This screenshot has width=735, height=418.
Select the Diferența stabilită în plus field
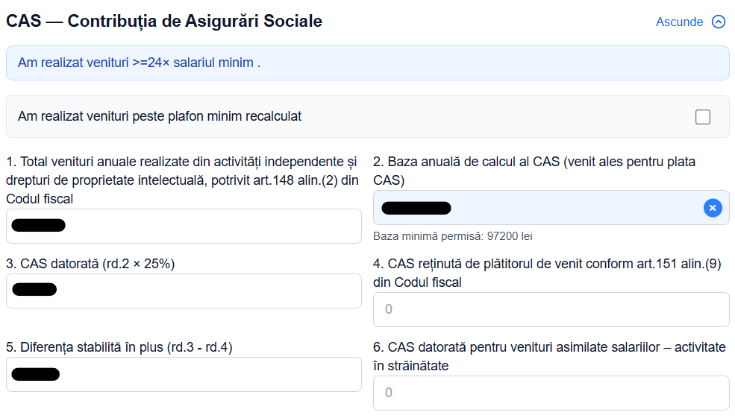(184, 375)
